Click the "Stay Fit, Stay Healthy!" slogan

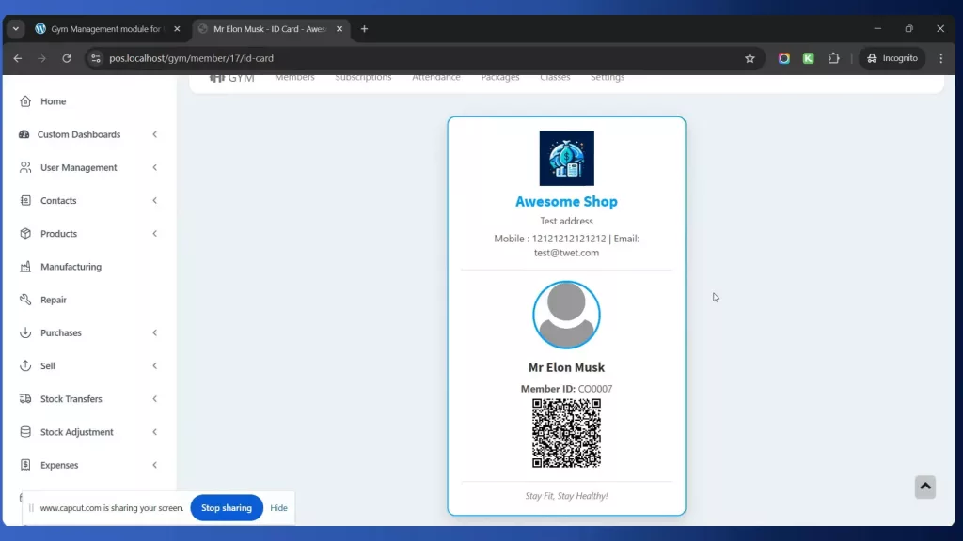(x=566, y=496)
